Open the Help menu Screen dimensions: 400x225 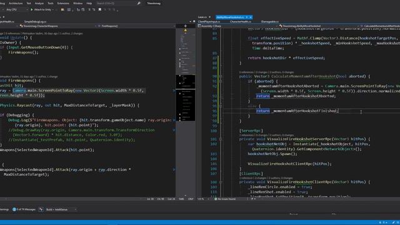coord(89,3)
